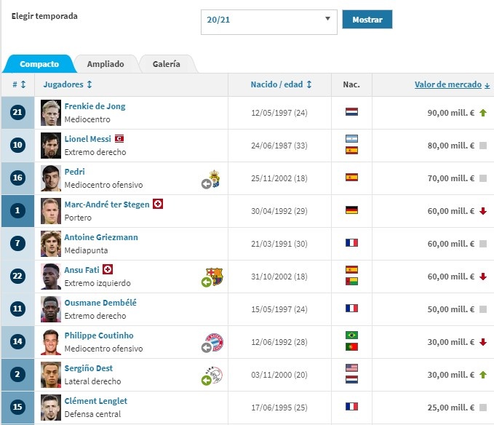Click Netherlands flag in Frenkie de Jong row
Viewport: 494px width, 425px height.
click(351, 112)
